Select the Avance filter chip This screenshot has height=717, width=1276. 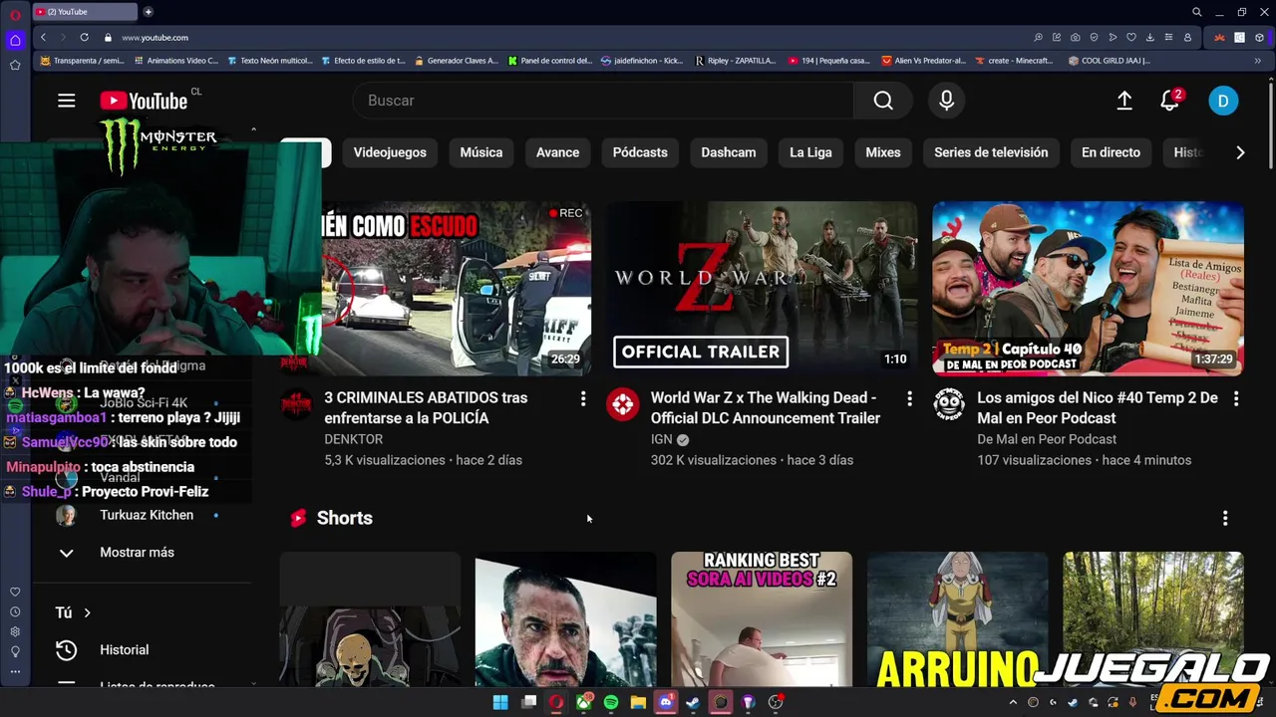(x=557, y=152)
